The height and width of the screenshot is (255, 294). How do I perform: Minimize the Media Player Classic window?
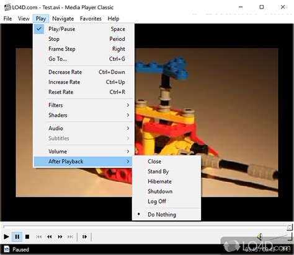tap(241, 7)
